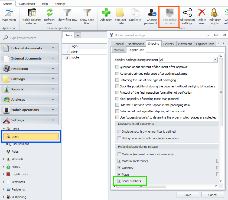Open Edit user data
This screenshot has width=228, height=200.
[120, 16]
